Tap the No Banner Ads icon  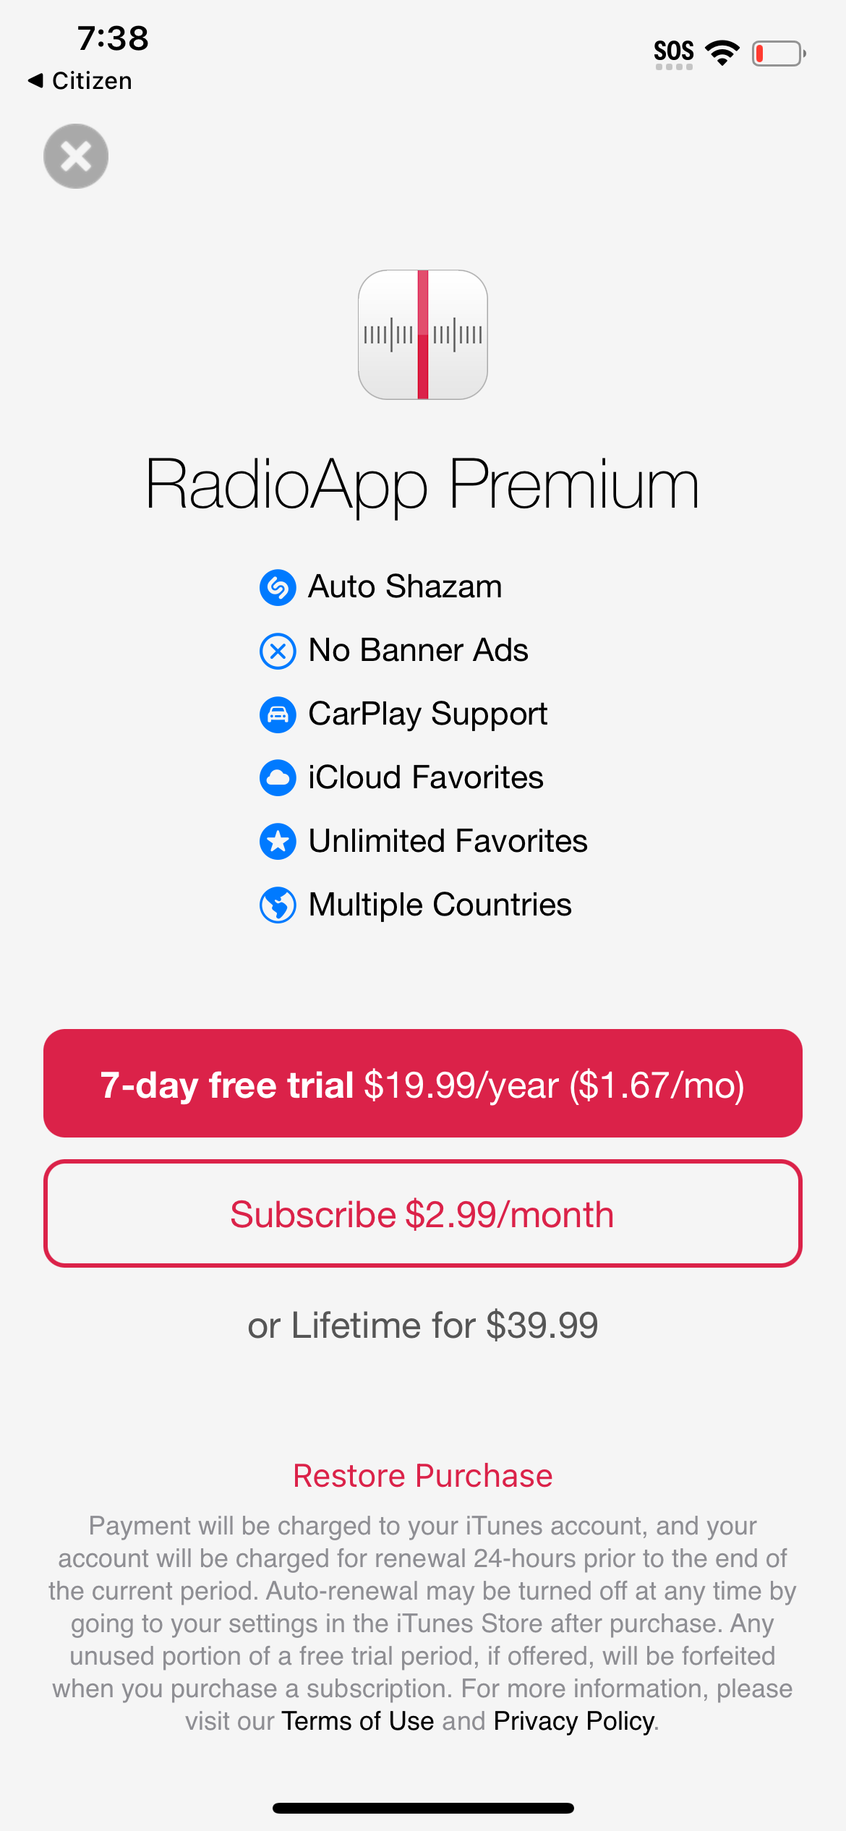pyautogui.click(x=278, y=651)
